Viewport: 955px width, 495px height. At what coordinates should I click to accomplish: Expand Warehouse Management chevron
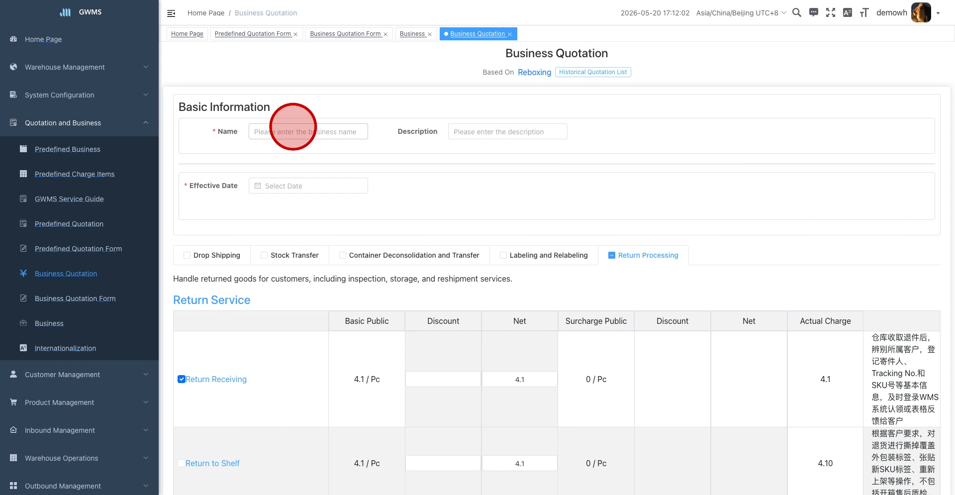pyautogui.click(x=146, y=67)
